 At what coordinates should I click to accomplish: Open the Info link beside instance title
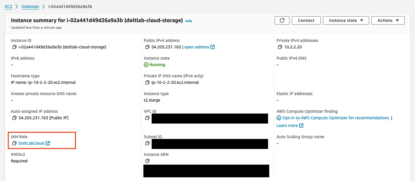coord(188,21)
